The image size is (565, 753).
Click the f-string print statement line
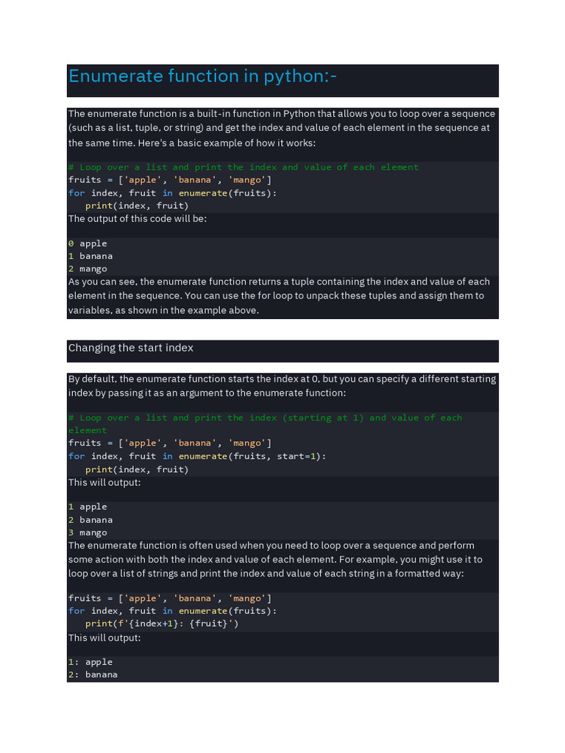[162, 624]
